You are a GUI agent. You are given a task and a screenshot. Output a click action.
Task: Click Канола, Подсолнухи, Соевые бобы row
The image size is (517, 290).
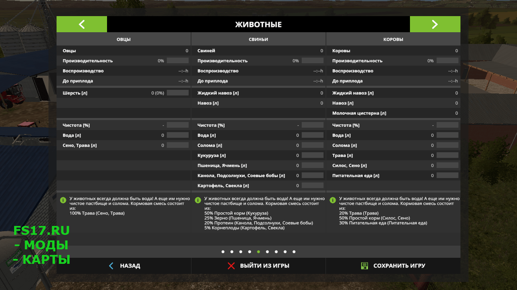click(x=258, y=176)
